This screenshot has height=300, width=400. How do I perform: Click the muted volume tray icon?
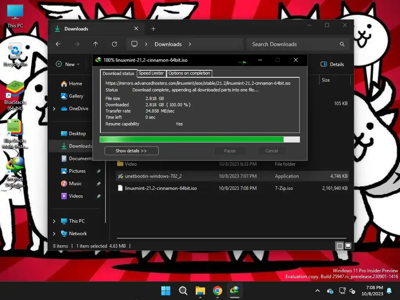[352, 291]
